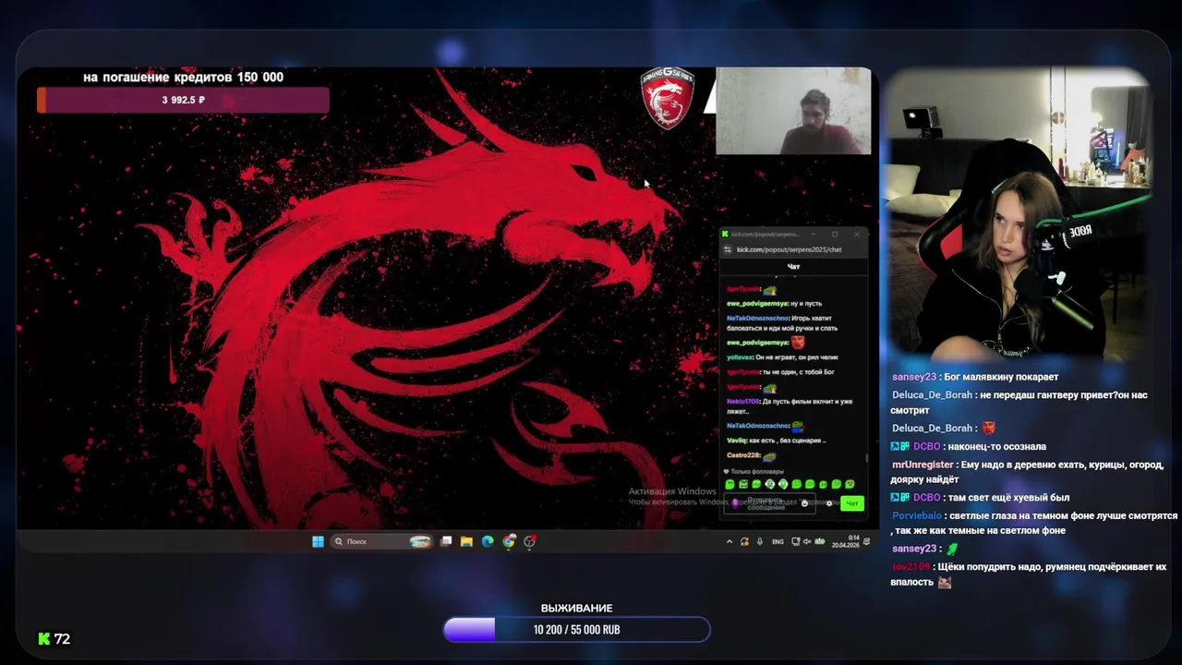
Task: Open Microsoft Edge from the taskbar
Action: pyautogui.click(x=488, y=541)
